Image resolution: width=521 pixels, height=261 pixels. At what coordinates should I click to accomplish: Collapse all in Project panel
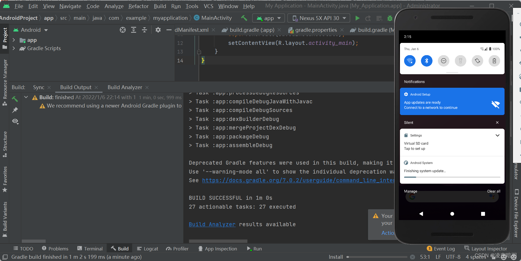click(144, 30)
